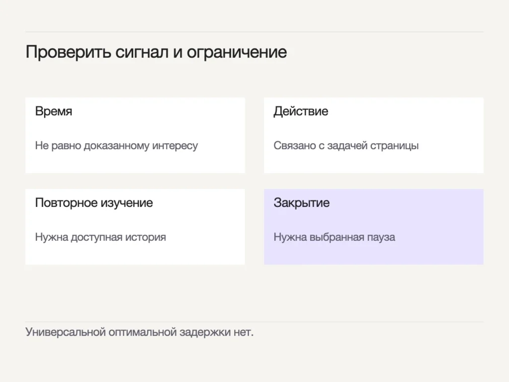Click footer 'Универсальной оптимальной задержки нет.'
Screen dimensions: 509x382
[139, 332]
